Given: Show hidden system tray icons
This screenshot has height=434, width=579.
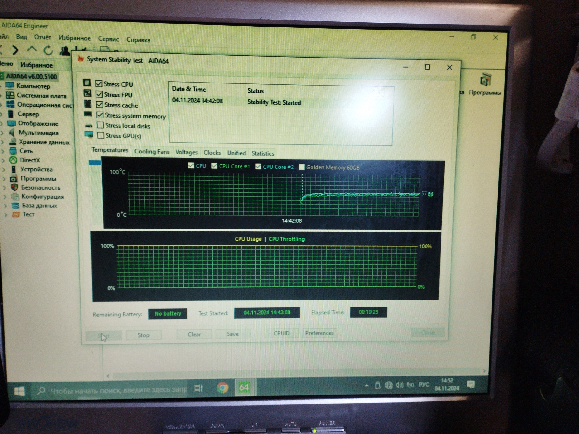Looking at the screenshot, I should click(x=367, y=385).
